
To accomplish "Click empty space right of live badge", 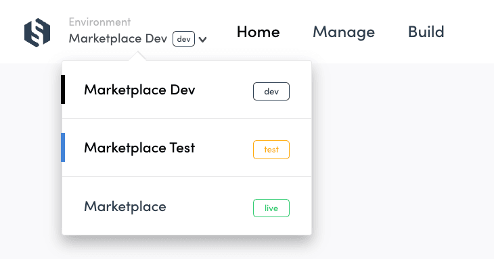I will (x=300, y=208).
